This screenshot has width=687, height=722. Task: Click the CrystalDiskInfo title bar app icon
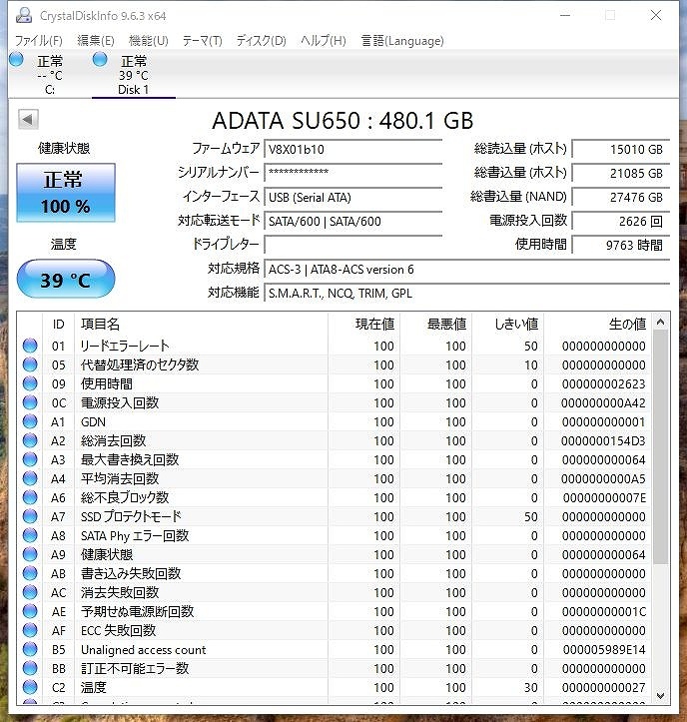point(24,15)
